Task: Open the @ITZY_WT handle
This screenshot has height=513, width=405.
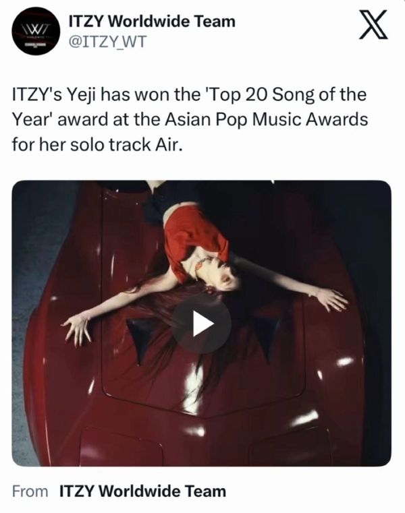Action: [x=107, y=42]
